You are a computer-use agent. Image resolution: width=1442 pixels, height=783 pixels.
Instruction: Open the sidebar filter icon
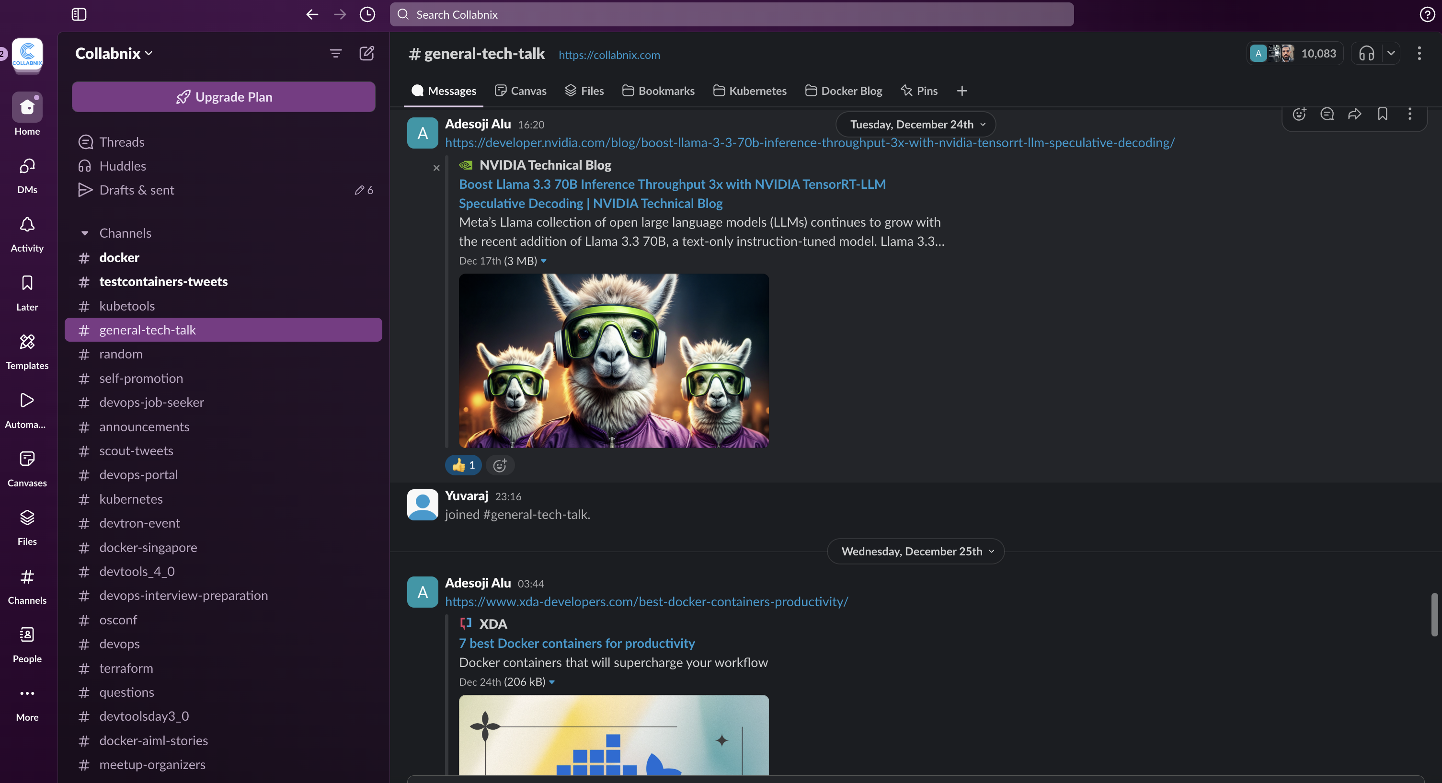[x=335, y=53]
